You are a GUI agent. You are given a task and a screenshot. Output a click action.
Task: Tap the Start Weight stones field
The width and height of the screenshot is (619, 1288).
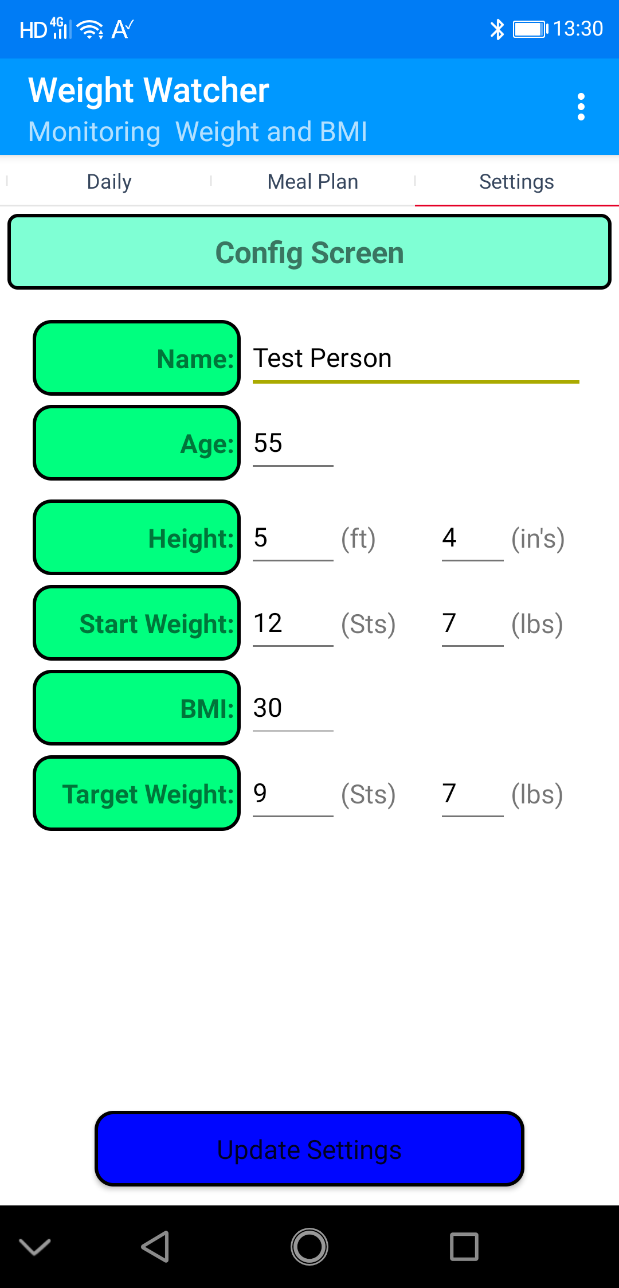[x=293, y=624]
